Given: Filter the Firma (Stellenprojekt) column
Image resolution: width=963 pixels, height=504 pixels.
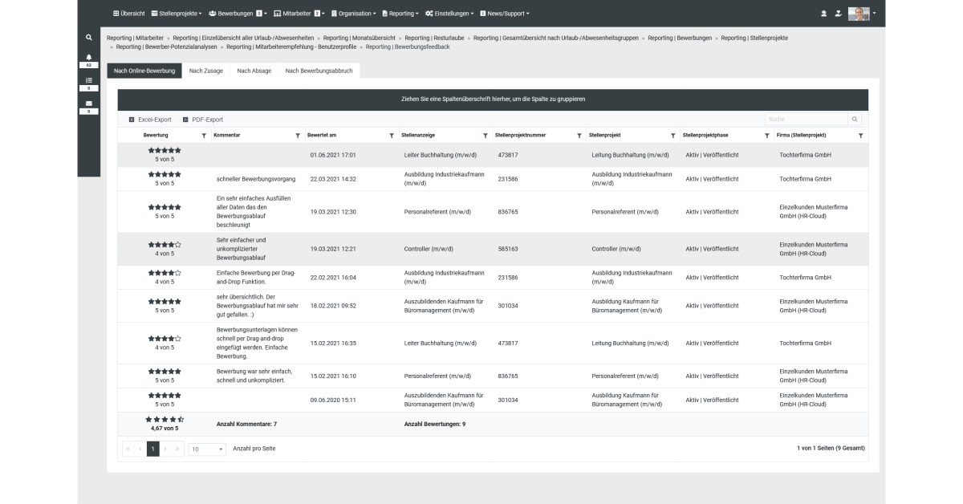Looking at the screenshot, I should [x=860, y=136].
